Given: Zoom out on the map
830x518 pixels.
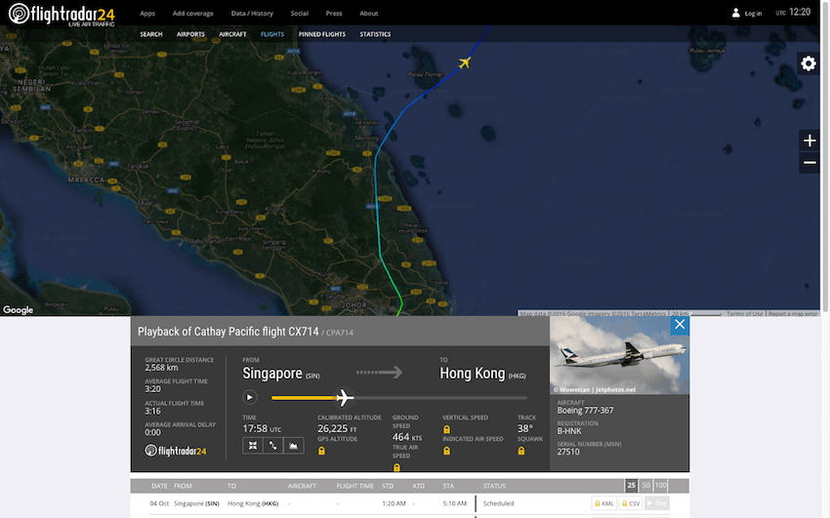Looking at the screenshot, I should click(809, 163).
